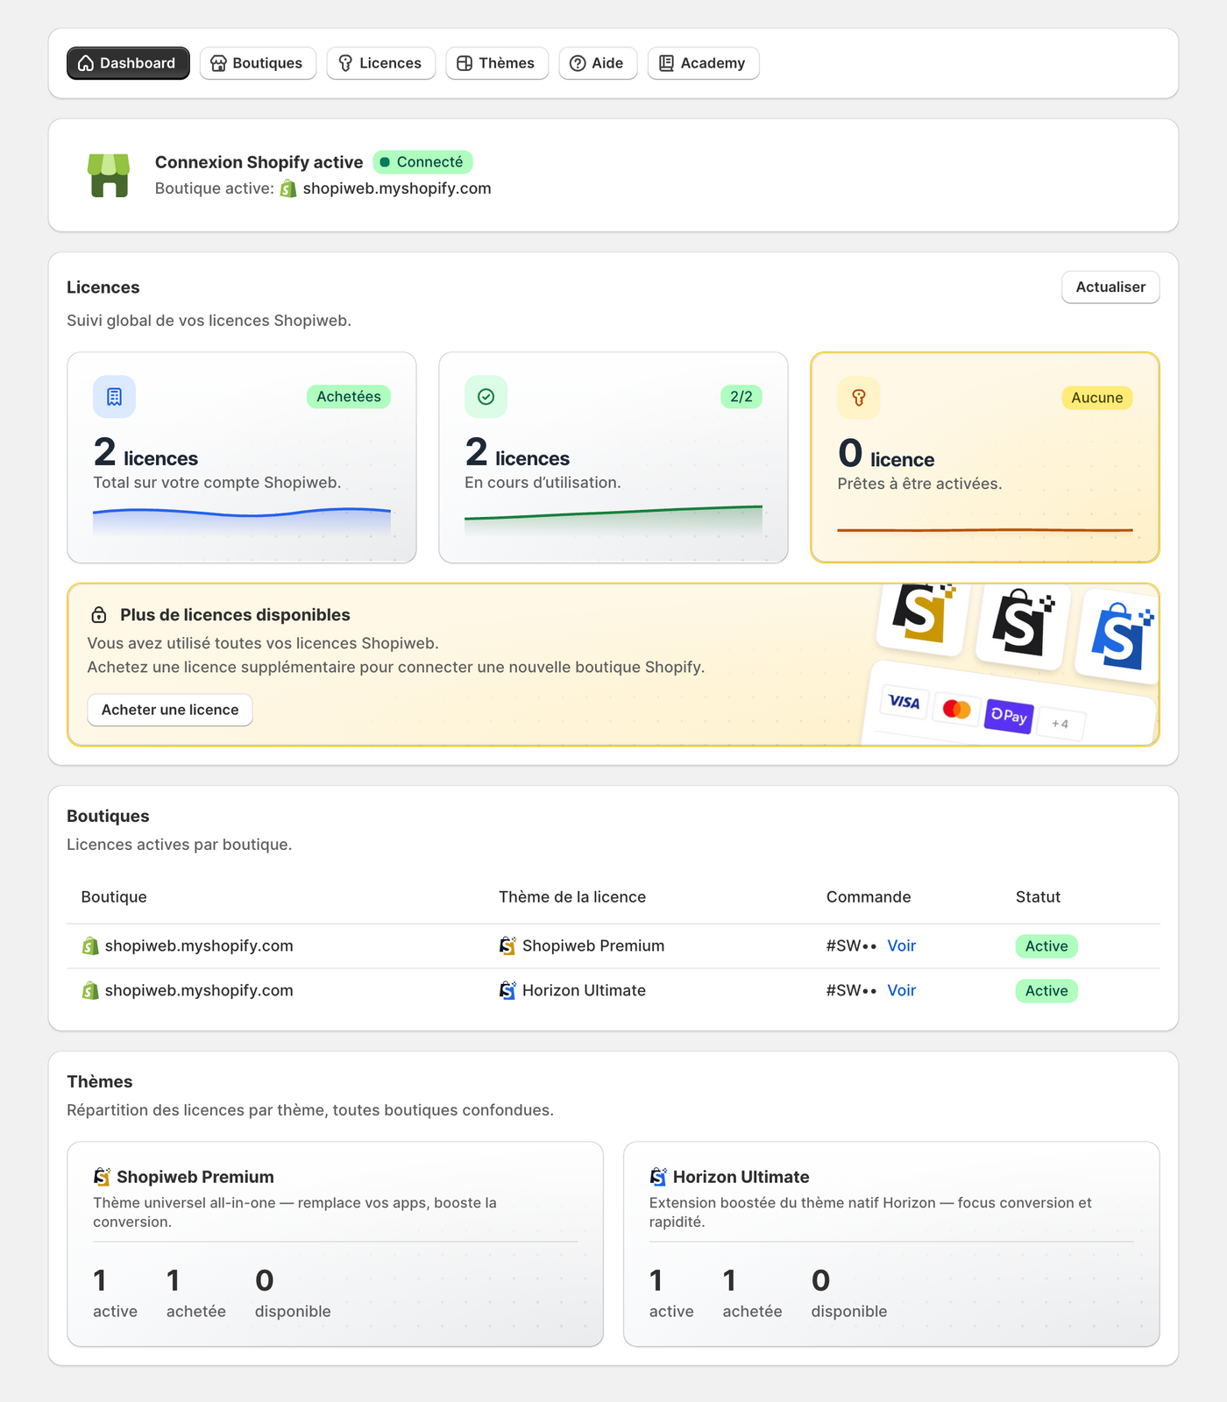This screenshot has width=1227, height=1402.
Task: Click Horizon Ultimate text in Boutiques table
Action: click(584, 991)
